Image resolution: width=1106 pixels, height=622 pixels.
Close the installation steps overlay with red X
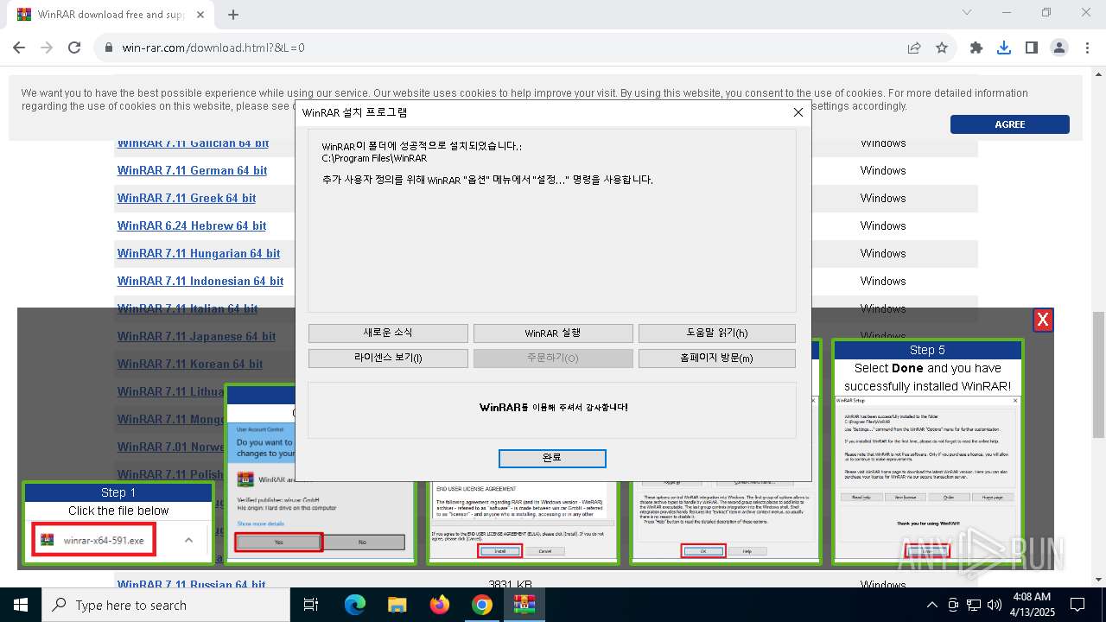point(1043,321)
